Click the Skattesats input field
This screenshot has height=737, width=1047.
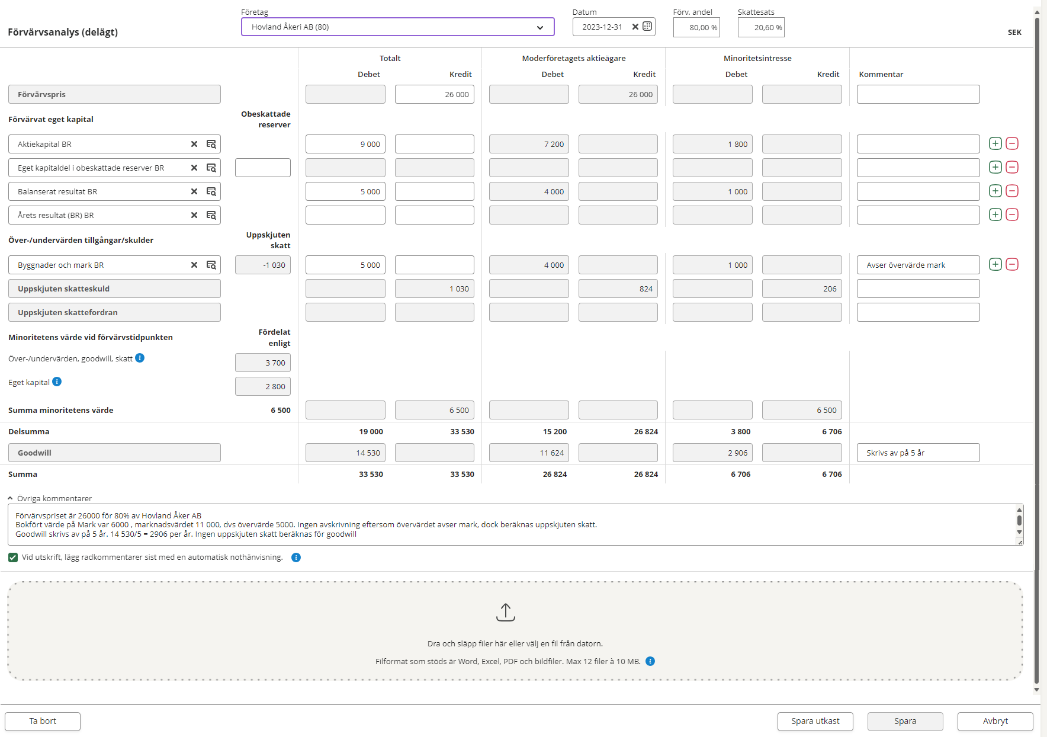[x=760, y=27]
